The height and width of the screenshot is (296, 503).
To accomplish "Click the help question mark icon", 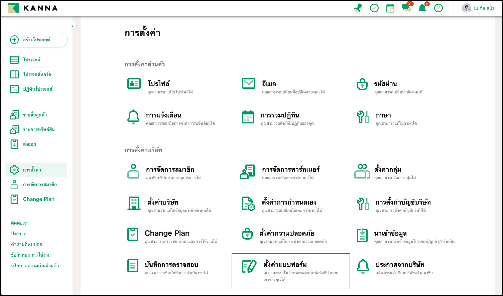I will click(438, 8).
